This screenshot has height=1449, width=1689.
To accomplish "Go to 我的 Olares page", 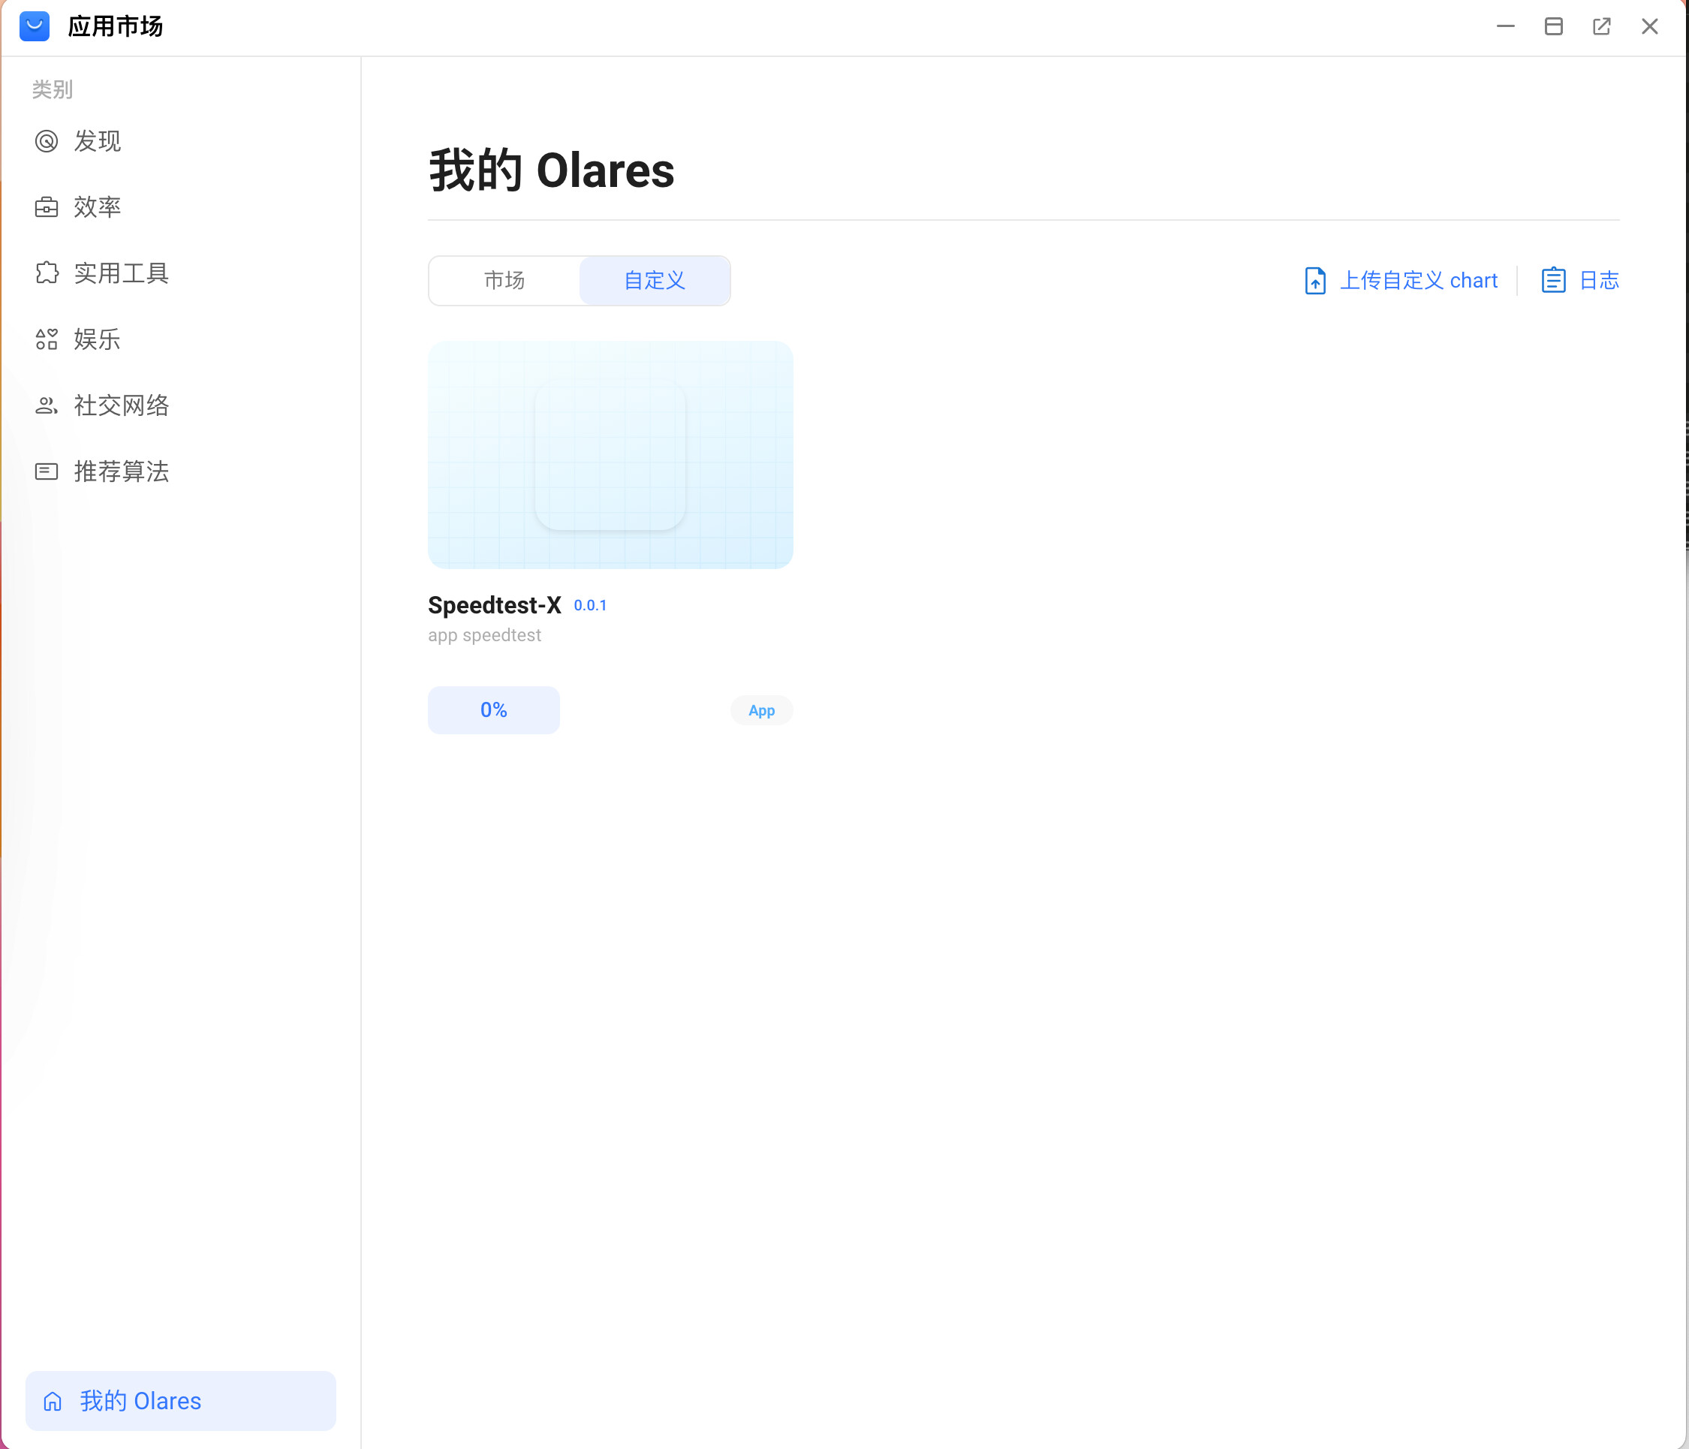I will tap(181, 1401).
